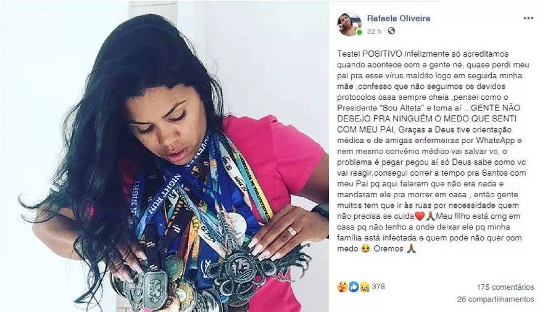Open the three-dot post options menu

click(x=528, y=18)
